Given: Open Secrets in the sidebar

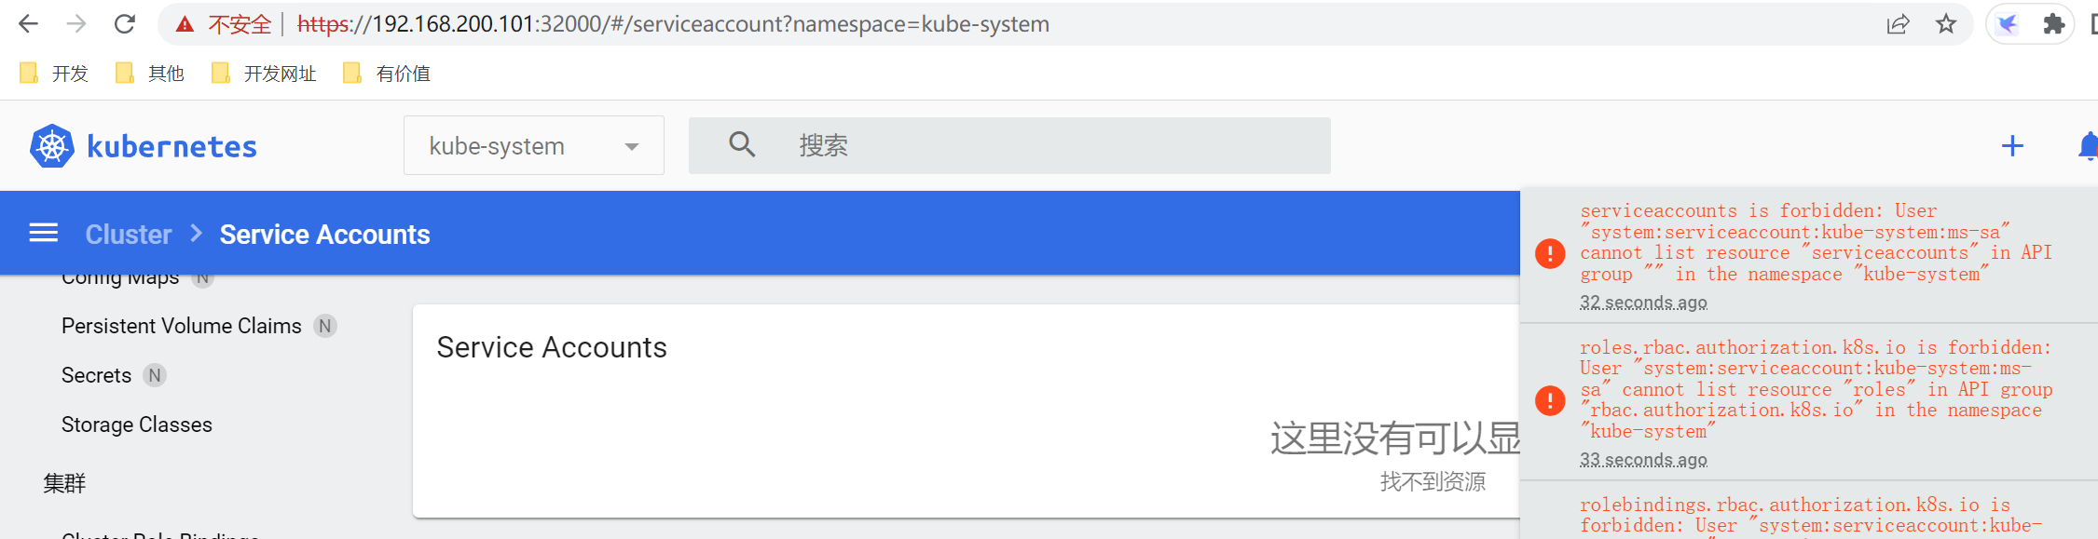Looking at the screenshot, I should tap(96, 375).
